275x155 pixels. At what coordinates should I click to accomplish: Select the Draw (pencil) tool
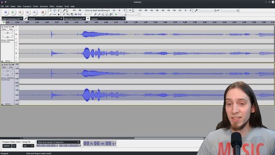[58, 10]
